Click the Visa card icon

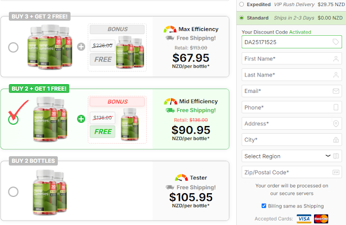pyautogui.click(x=304, y=218)
